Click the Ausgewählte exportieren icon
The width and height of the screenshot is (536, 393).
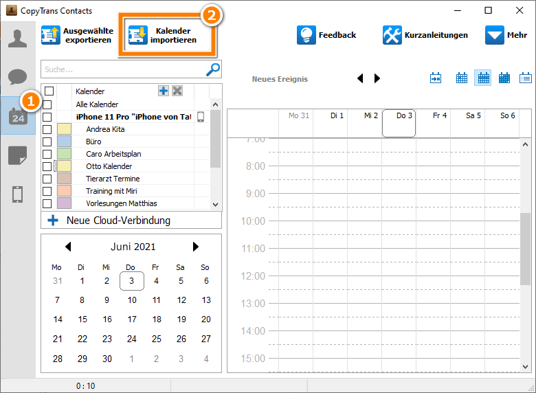(x=51, y=35)
